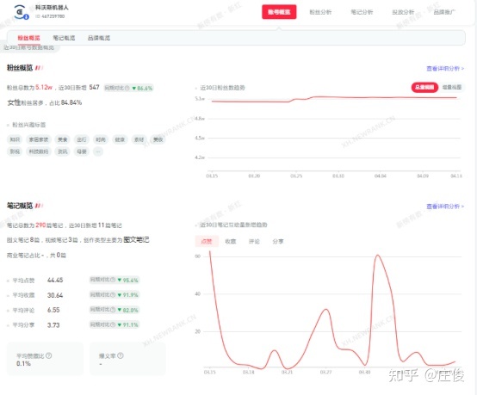477x395 pixels.
Task: Click the 91.1% shares comparison badge
Action: 115,324
